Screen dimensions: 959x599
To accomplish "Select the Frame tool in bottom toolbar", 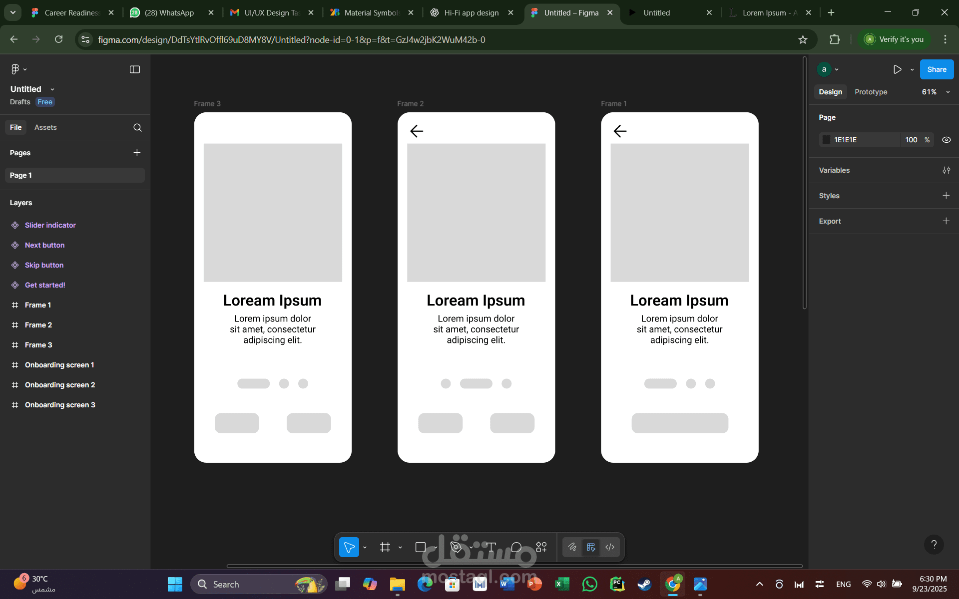I will [x=385, y=547].
